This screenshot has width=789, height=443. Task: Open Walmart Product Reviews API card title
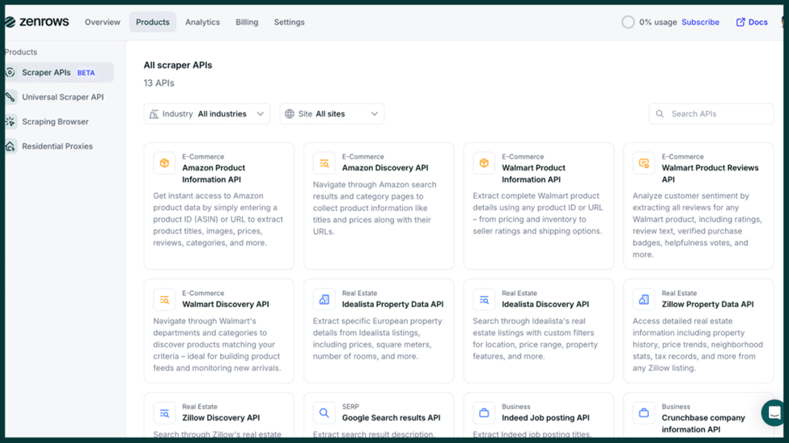(x=710, y=174)
